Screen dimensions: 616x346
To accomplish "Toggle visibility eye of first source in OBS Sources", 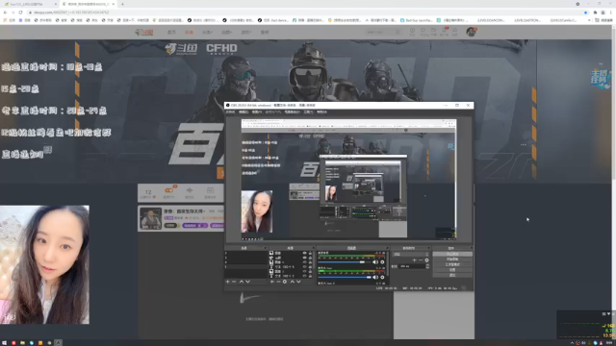I will click(304, 254).
